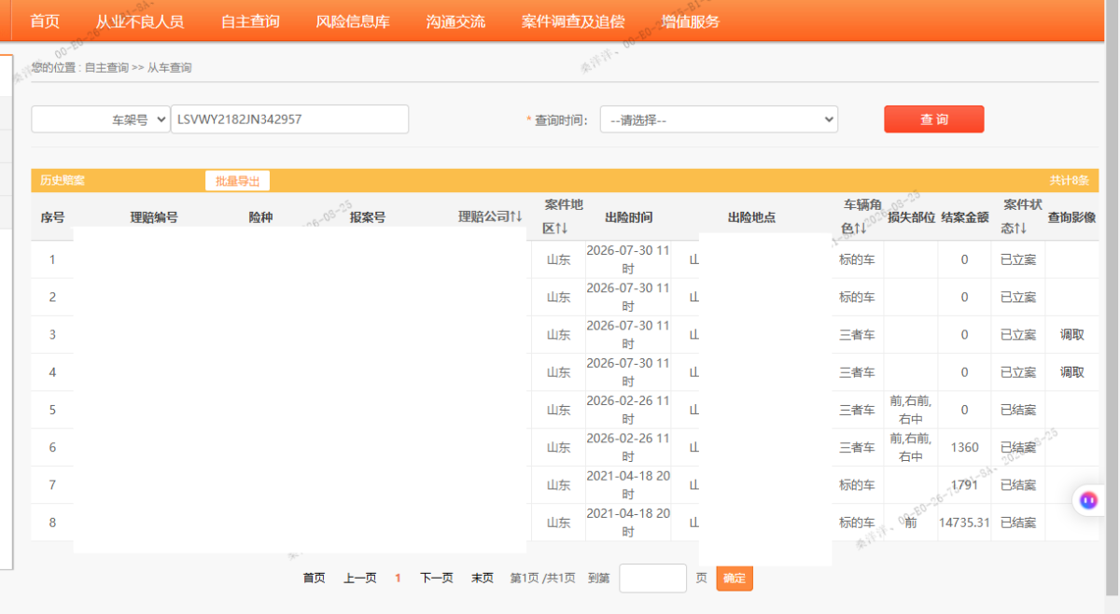Open the 自主查询 menu
Image resolution: width=1120 pixels, height=614 pixels.
click(x=250, y=21)
